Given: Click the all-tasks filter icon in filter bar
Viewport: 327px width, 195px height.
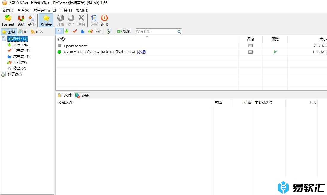Looking at the screenshot, I should click(x=59, y=31).
